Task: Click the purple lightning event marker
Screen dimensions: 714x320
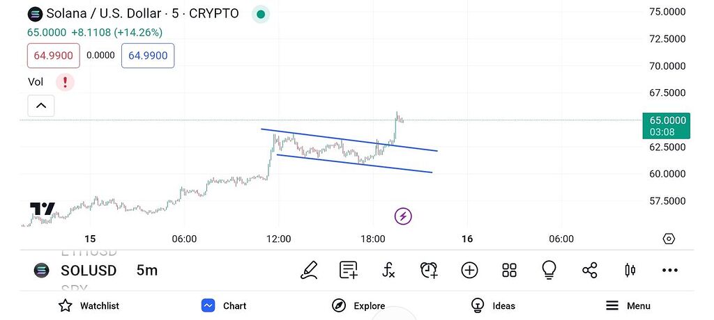Action: [403, 216]
